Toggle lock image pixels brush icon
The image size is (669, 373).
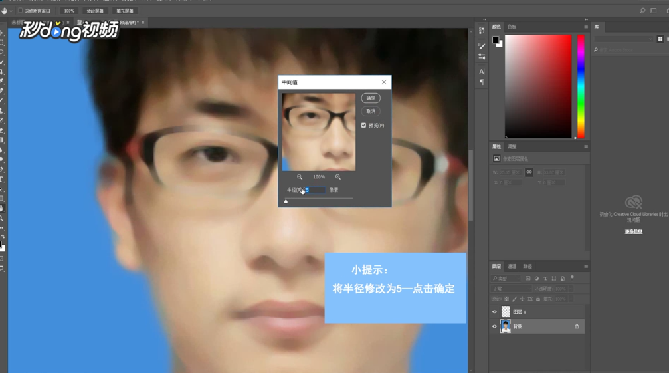coord(515,299)
